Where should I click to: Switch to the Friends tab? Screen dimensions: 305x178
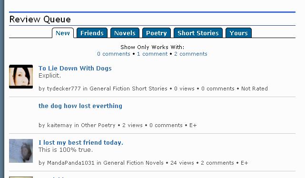coord(92,33)
